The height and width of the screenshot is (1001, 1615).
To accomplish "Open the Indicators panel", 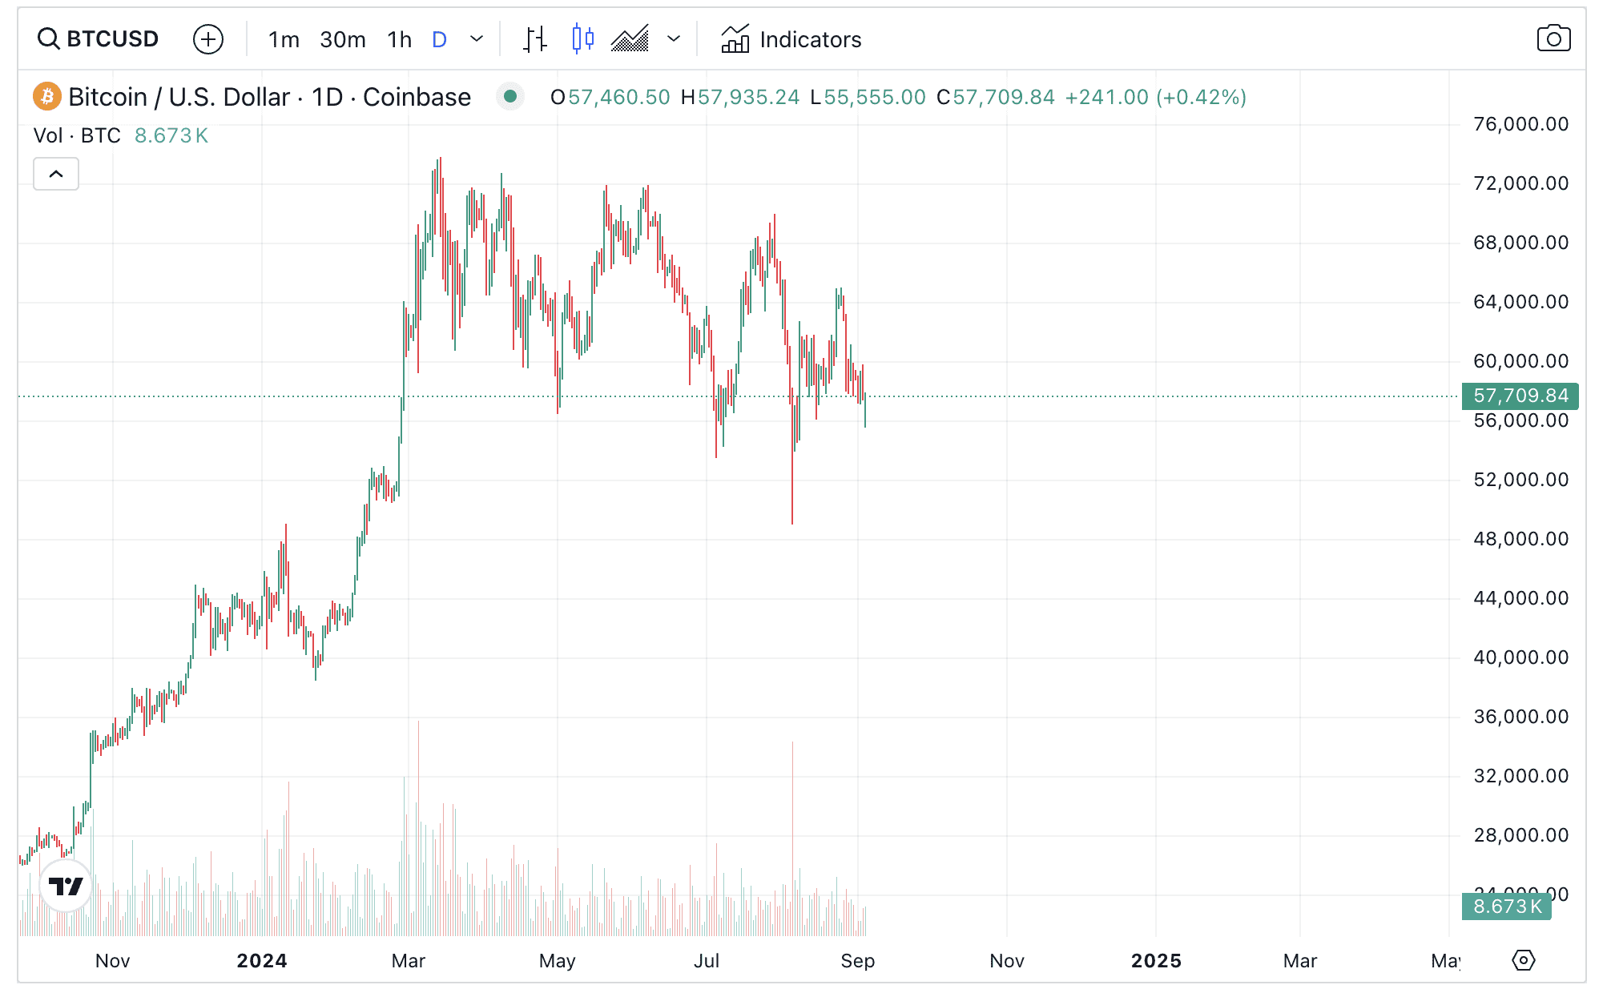I will tap(791, 39).
